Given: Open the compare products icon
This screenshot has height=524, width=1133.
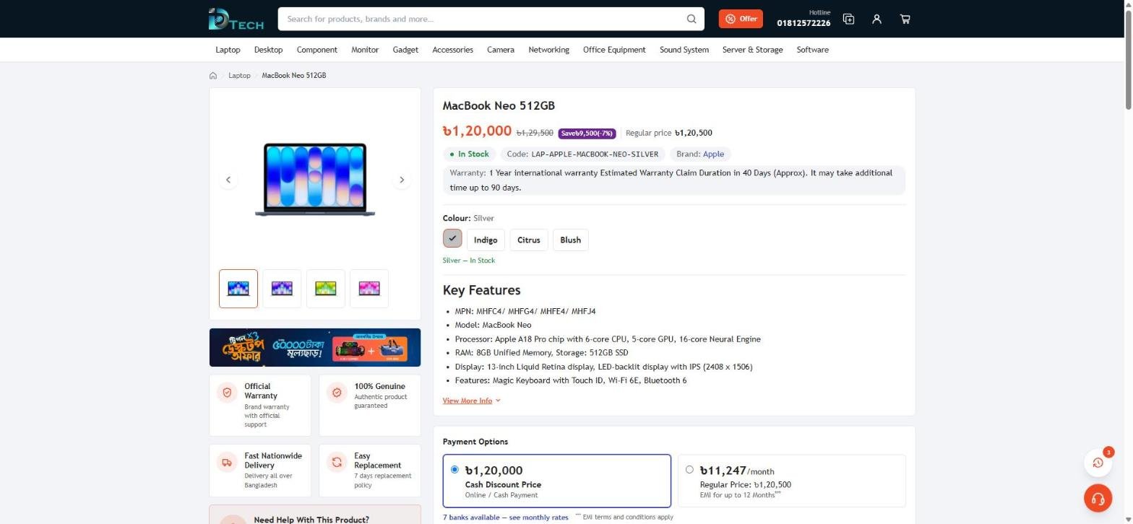Looking at the screenshot, I should pyautogui.click(x=849, y=19).
